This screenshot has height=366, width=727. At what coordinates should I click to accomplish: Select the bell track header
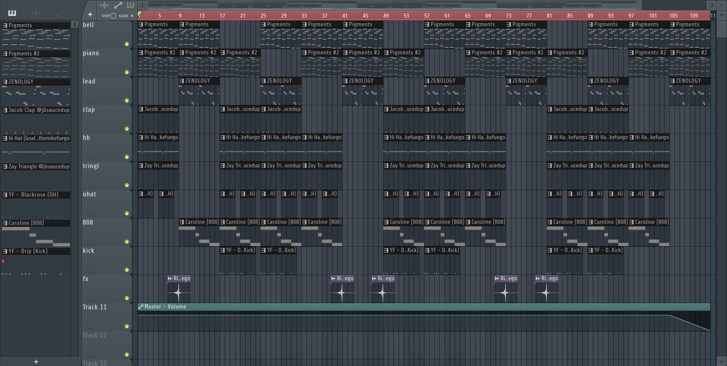tap(107, 34)
